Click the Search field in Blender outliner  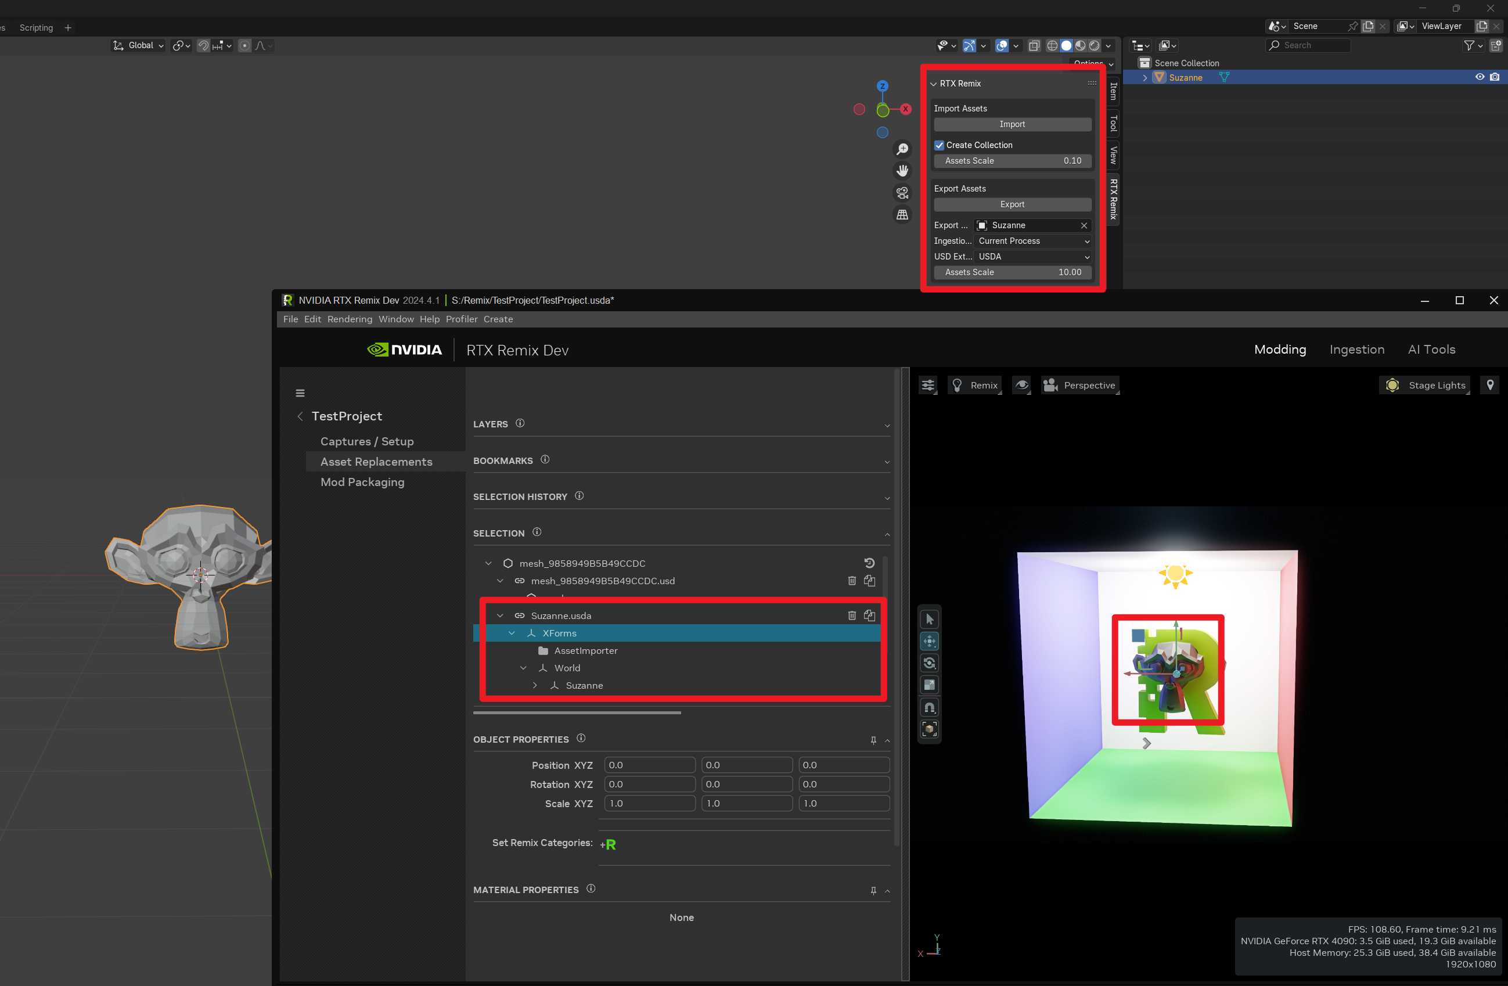click(1308, 45)
